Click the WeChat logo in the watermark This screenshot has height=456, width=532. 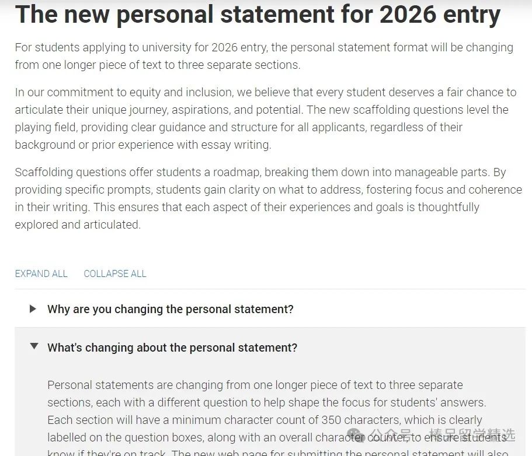pos(356,435)
